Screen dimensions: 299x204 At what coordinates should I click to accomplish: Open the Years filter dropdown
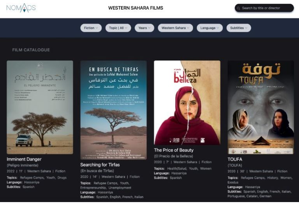click(x=144, y=28)
